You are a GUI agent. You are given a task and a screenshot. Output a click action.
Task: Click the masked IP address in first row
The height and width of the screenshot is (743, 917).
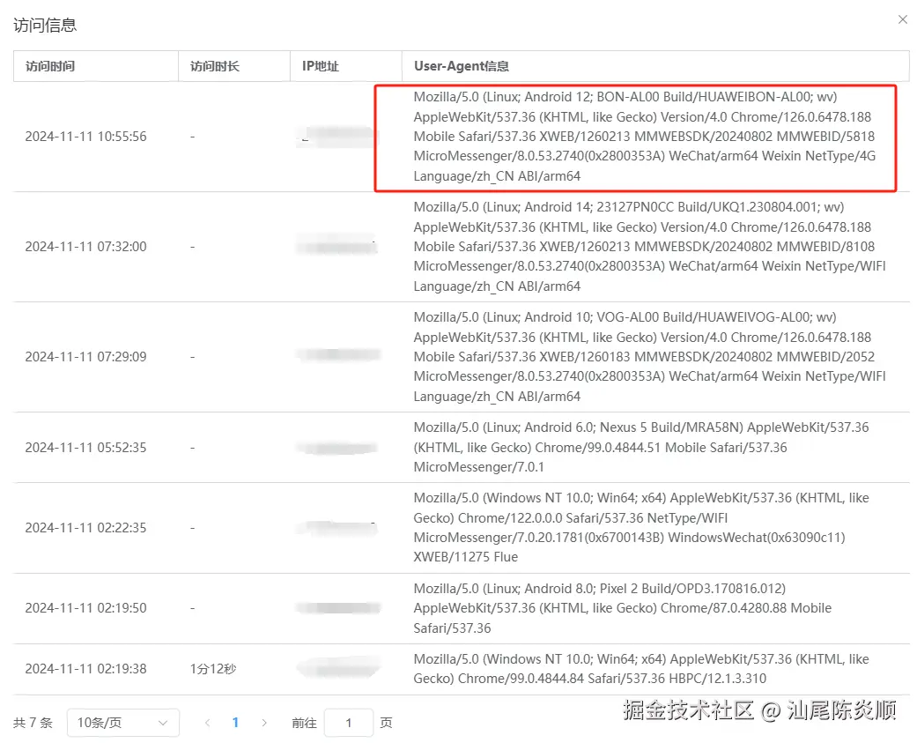[x=336, y=137]
